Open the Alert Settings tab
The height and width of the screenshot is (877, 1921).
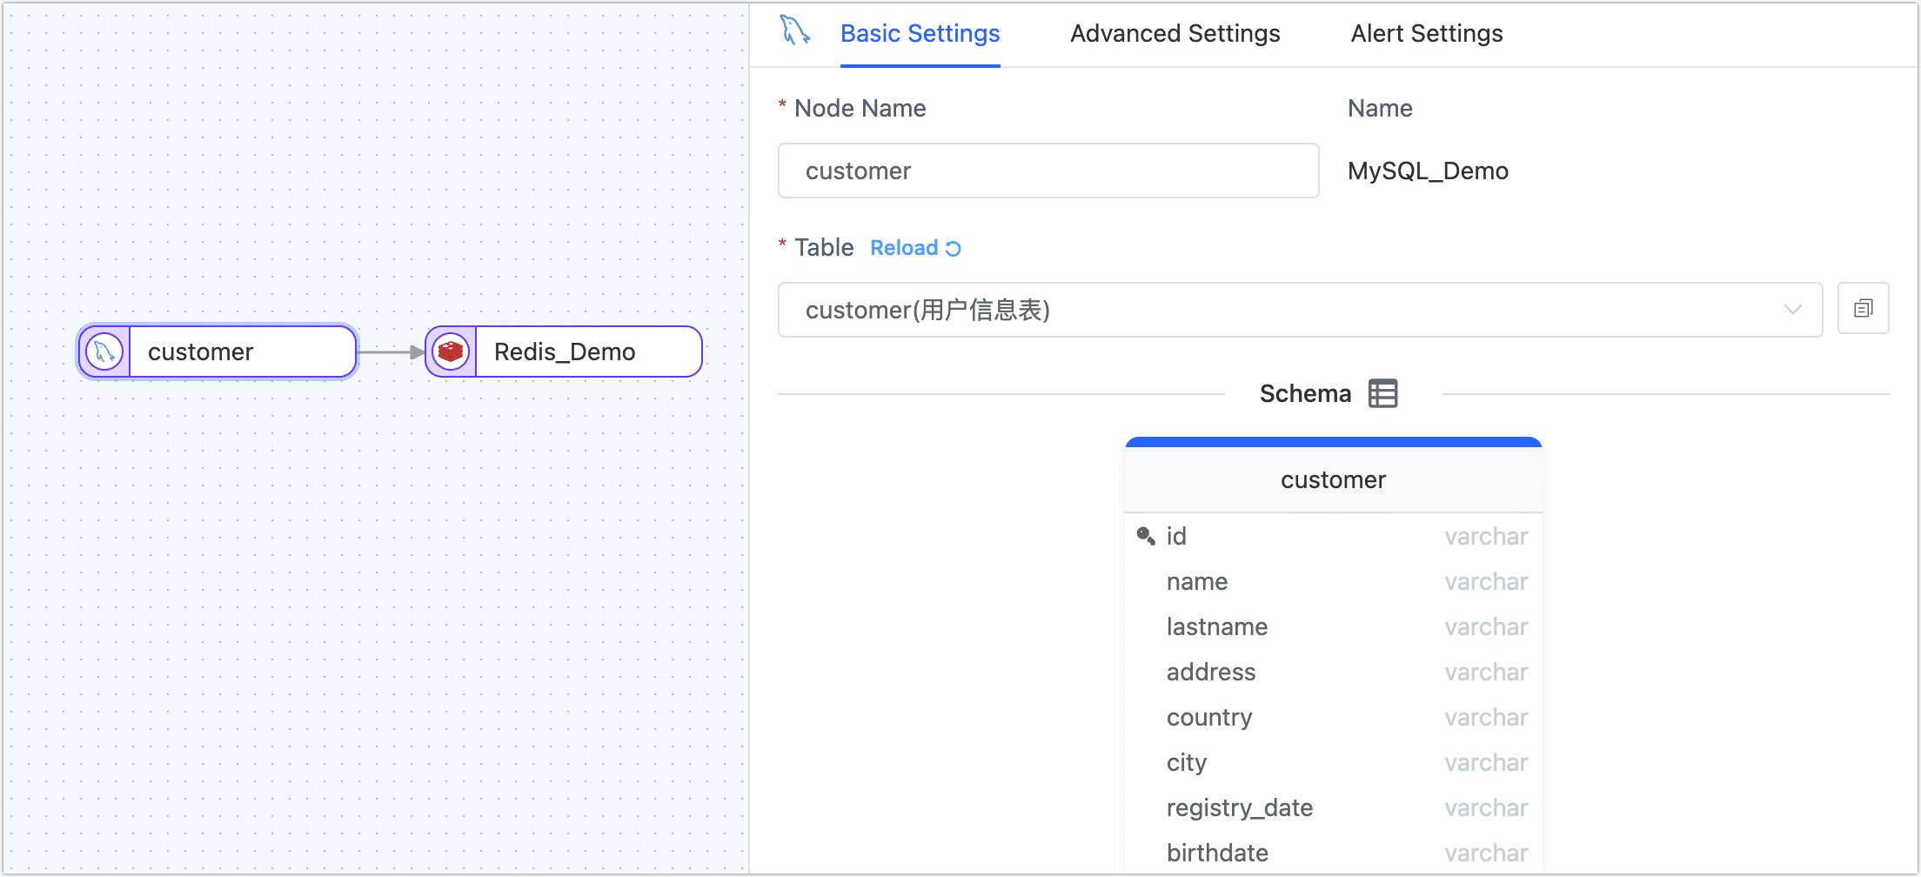(x=1426, y=33)
